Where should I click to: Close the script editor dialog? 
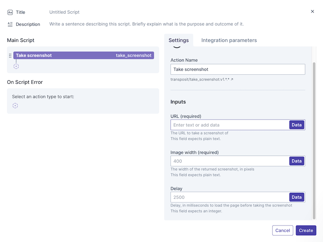click(x=312, y=11)
